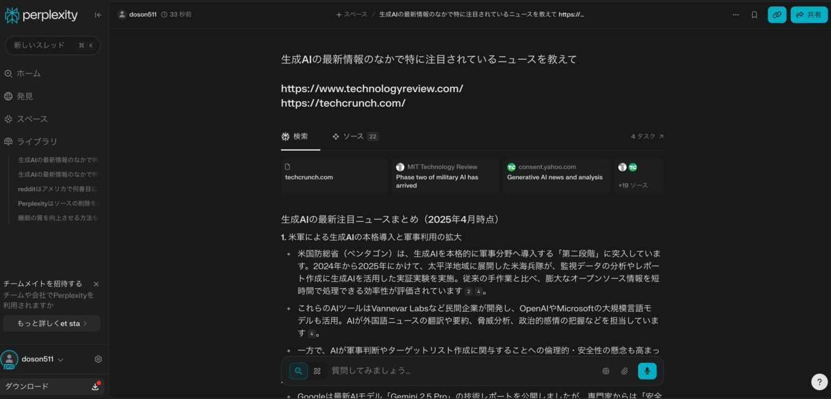This screenshot has width=831, height=399.
Task: Open the MIT Technology Review source card
Action: point(445,176)
